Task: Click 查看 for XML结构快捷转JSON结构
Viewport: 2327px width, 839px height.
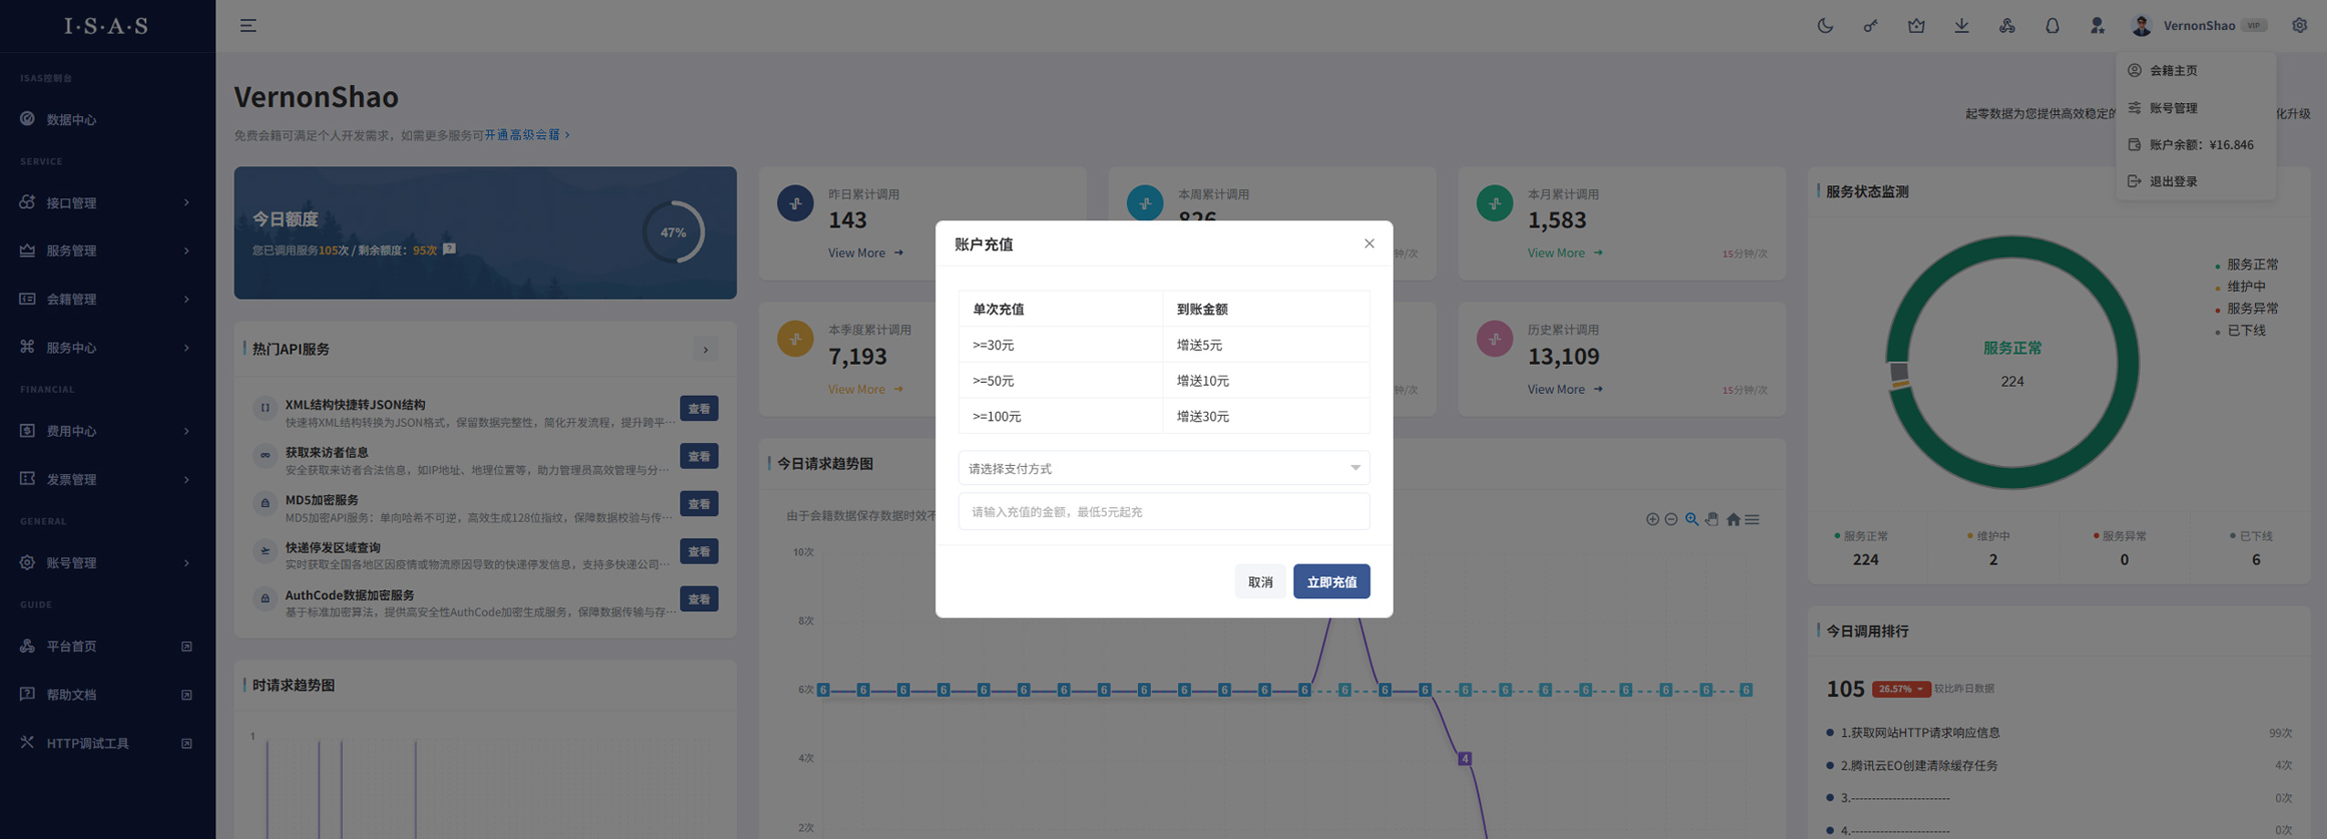Action: 698,409
